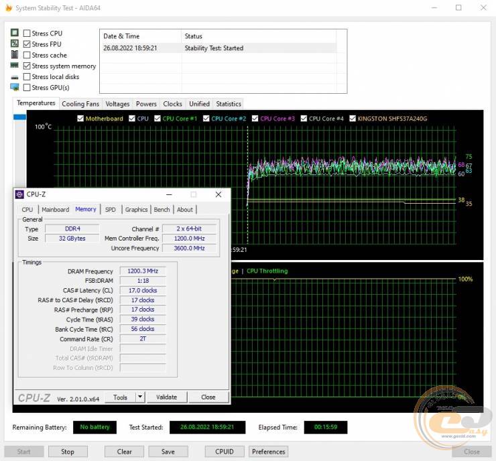Enable Stress local disks checkbox

tap(27, 77)
